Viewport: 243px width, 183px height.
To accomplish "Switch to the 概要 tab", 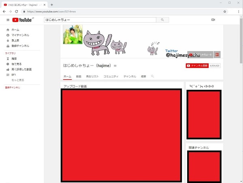I will tap(143, 77).
